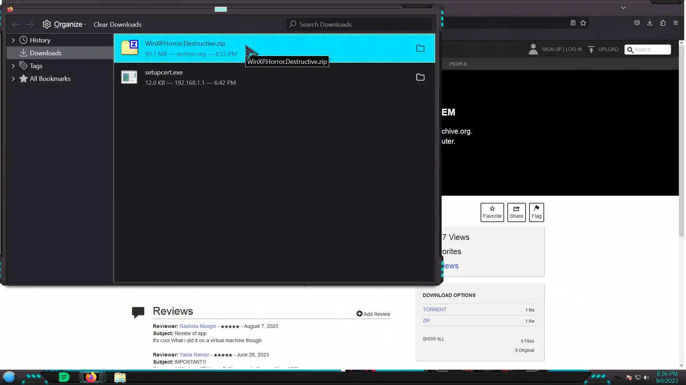This screenshot has width=686, height=385.
Task: Open the Organize dropdown menu
Action: (x=65, y=24)
